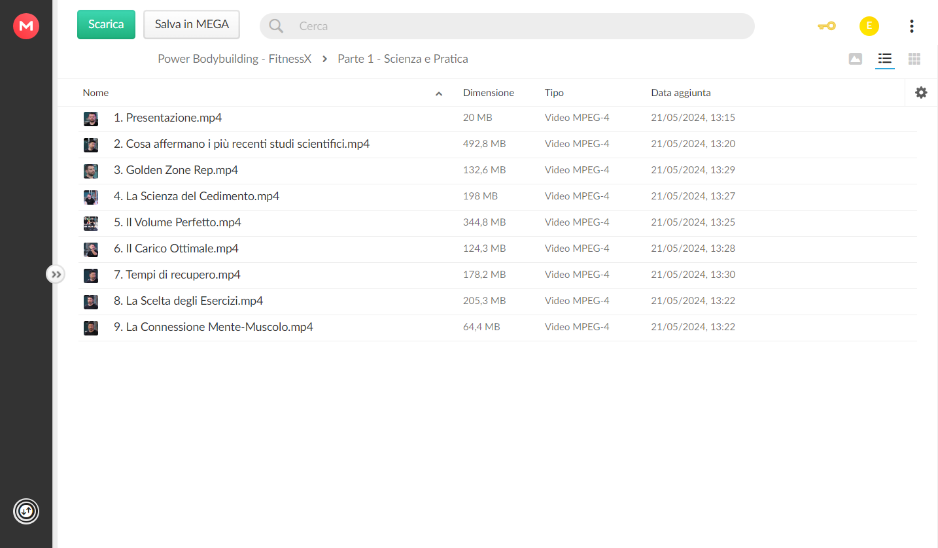Toggle sort arrow on Nome column
938x548 pixels.
(439, 94)
